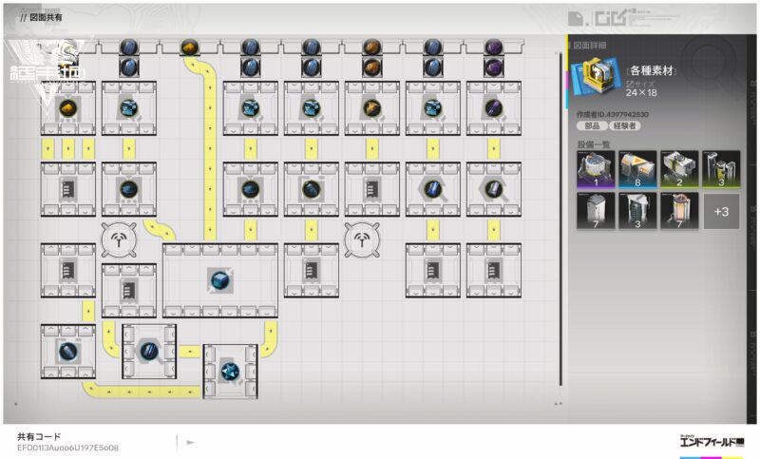Click the right relay tower signal icon
The image size is (760, 459).
point(362,240)
